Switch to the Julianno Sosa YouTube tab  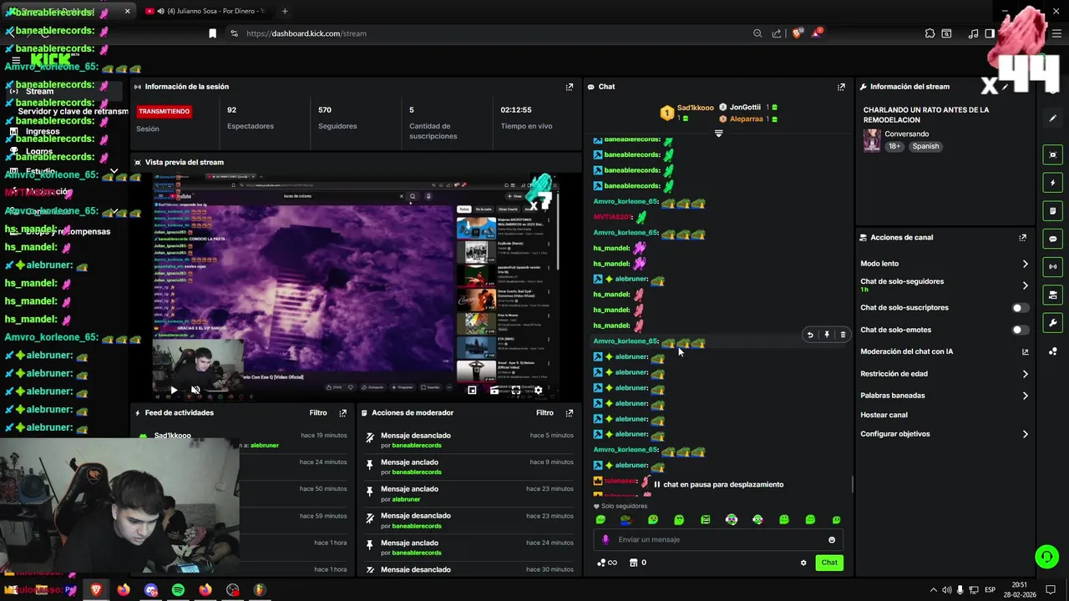pyautogui.click(x=205, y=11)
